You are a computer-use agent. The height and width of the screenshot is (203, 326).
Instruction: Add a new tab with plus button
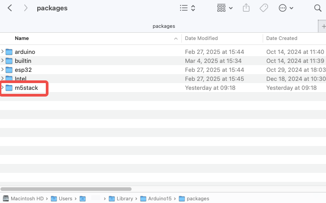tap(322, 26)
